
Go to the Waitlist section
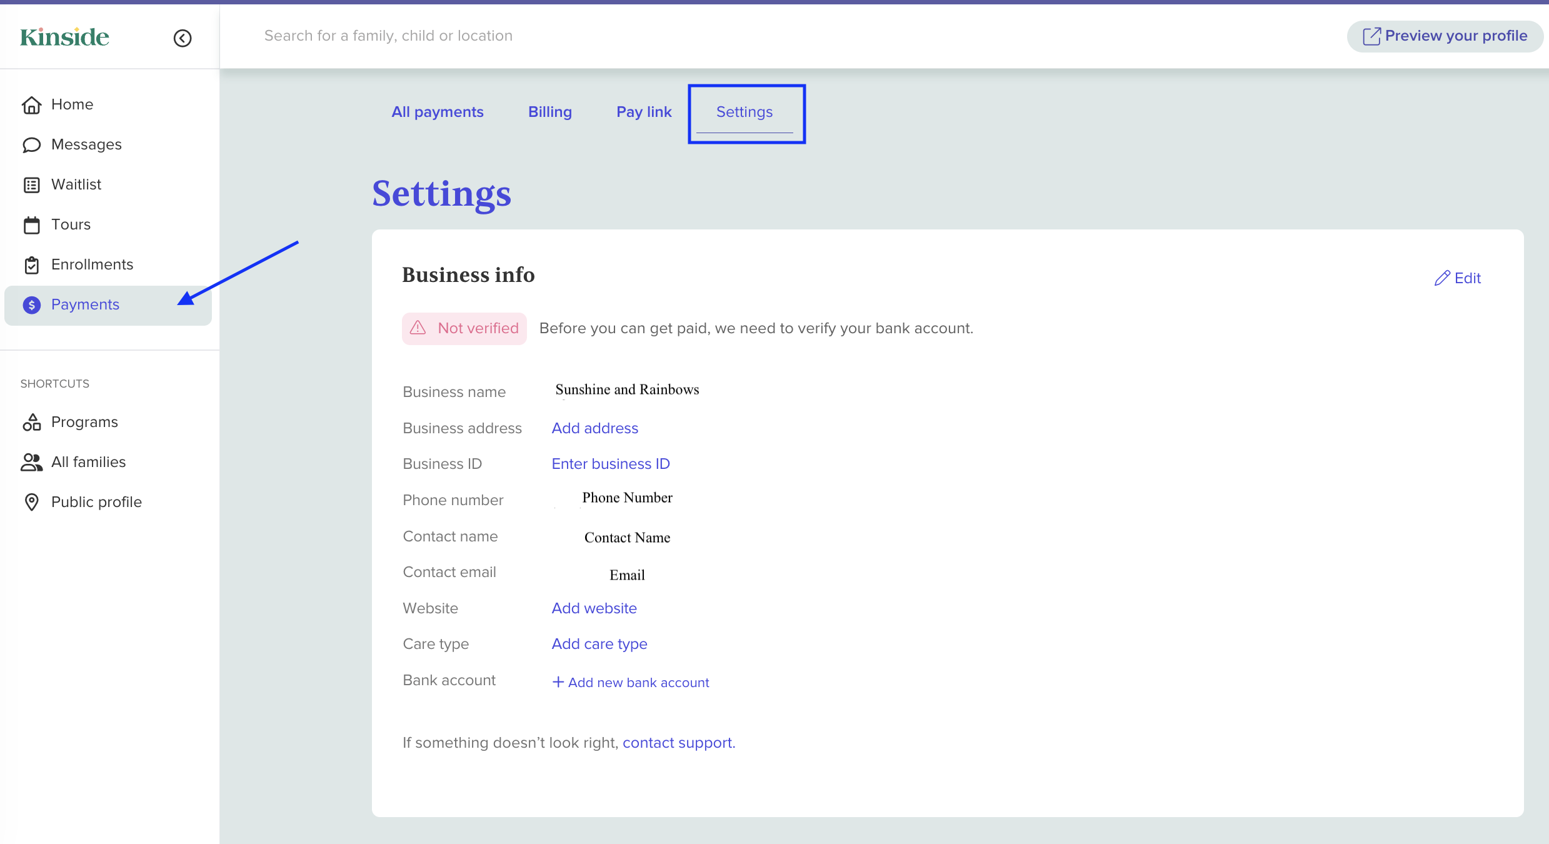108,184
